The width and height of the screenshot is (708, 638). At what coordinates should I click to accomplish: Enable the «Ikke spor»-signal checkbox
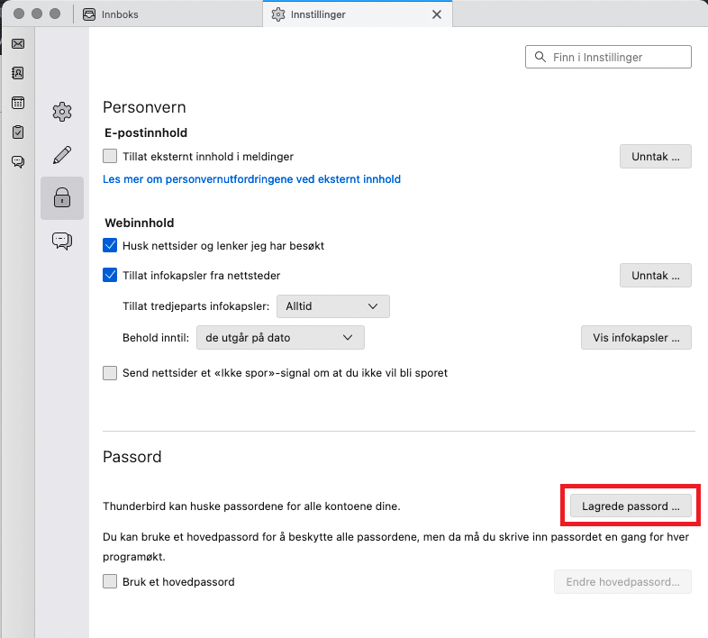point(110,373)
